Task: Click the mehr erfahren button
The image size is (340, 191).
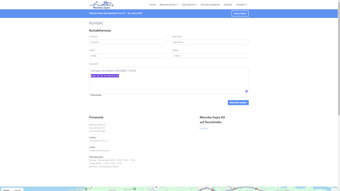Action: point(240,13)
